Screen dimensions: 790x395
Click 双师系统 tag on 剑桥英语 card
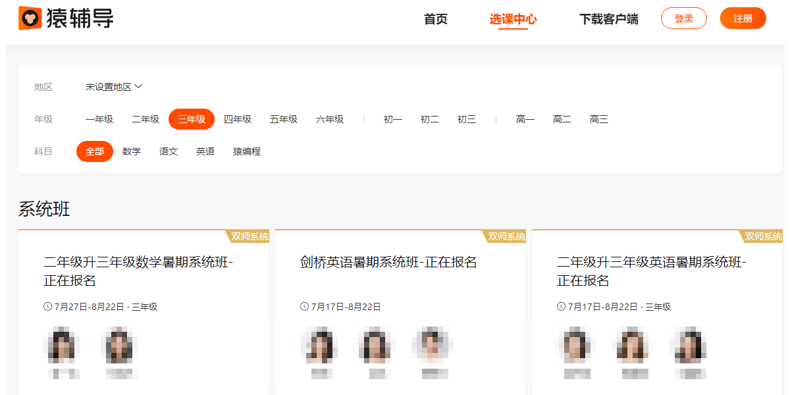(506, 237)
